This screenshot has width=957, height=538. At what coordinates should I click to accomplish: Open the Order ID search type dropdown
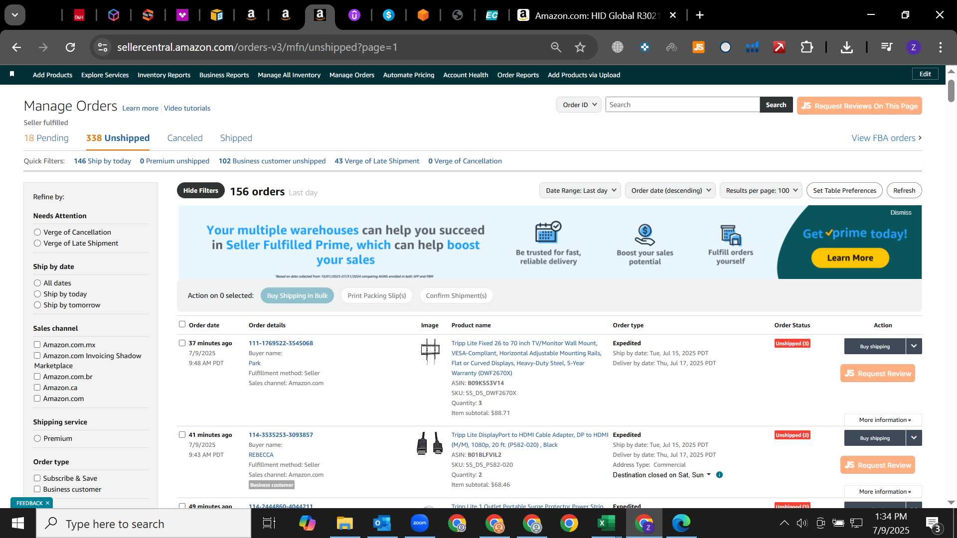coord(579,105)
